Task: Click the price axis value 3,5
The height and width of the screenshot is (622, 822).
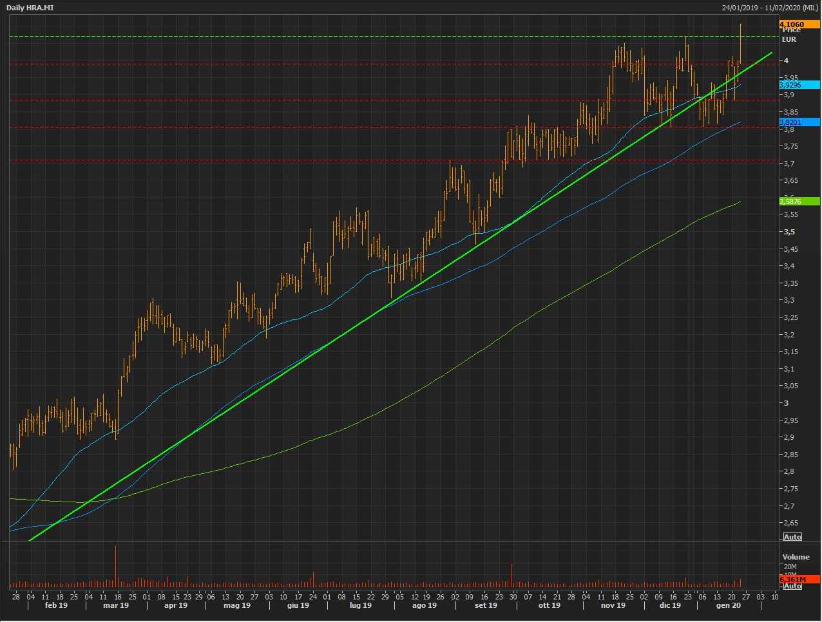Action: point(789,232)
